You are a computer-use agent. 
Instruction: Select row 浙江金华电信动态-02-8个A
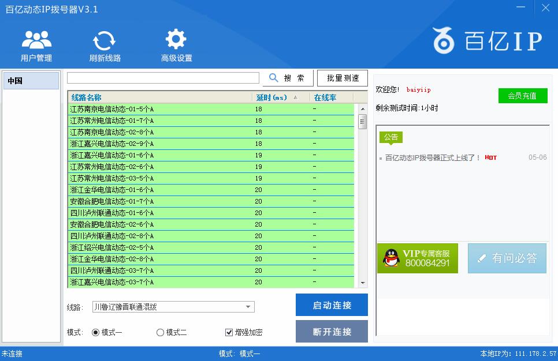[x=211, y=259]
